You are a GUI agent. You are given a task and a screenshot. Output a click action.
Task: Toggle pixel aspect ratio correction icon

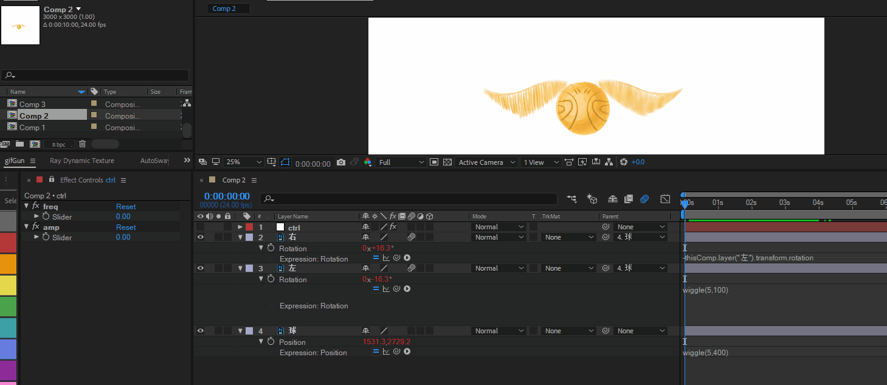[x=569, y=162]
